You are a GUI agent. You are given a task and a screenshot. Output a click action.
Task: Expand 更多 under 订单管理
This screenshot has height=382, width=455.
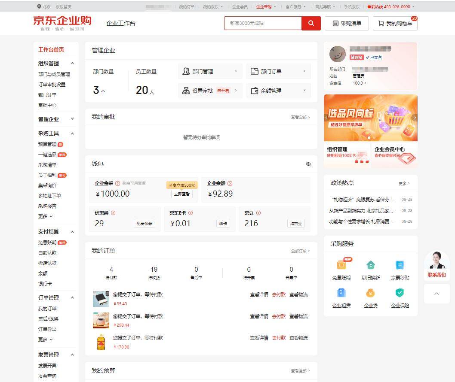(x=46, y=340)
